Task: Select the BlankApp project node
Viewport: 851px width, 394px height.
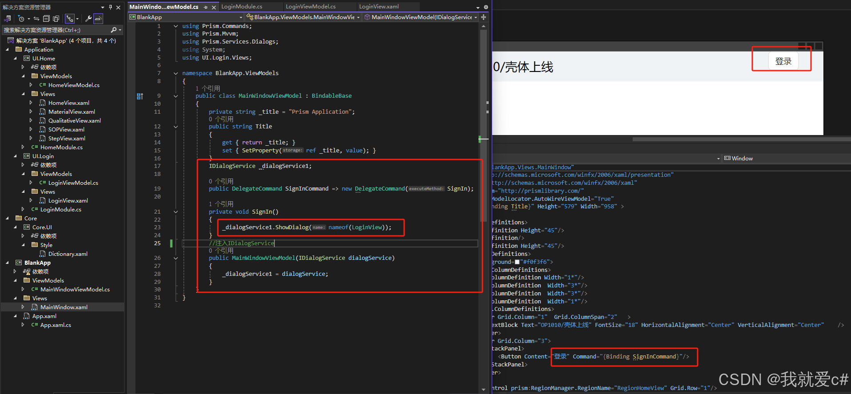Action: 37,263
